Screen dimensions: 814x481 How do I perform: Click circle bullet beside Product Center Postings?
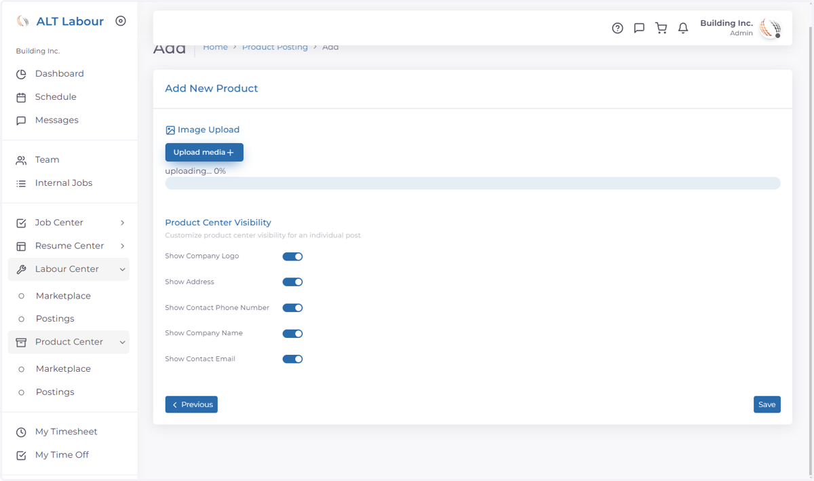[21, 392]
